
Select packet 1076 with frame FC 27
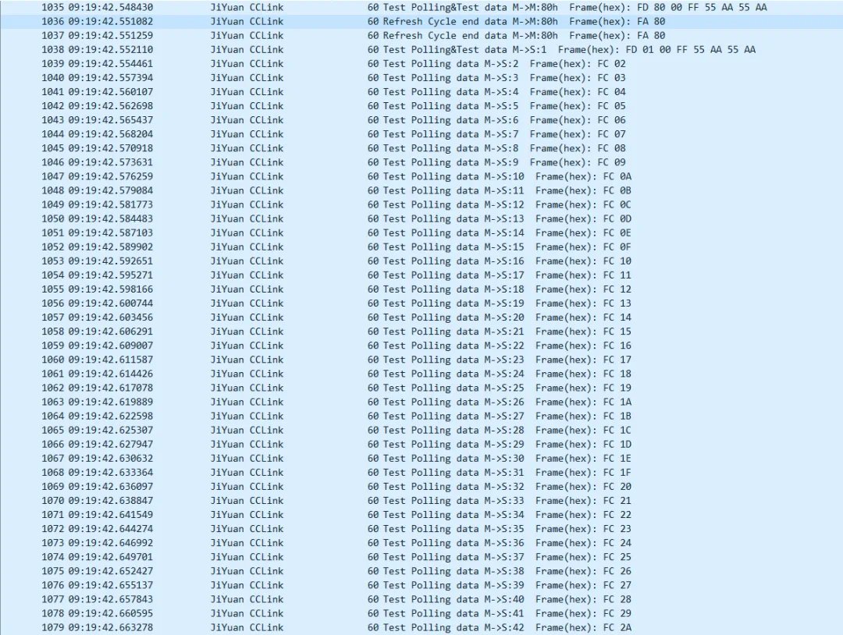click(x=421, y=586)
